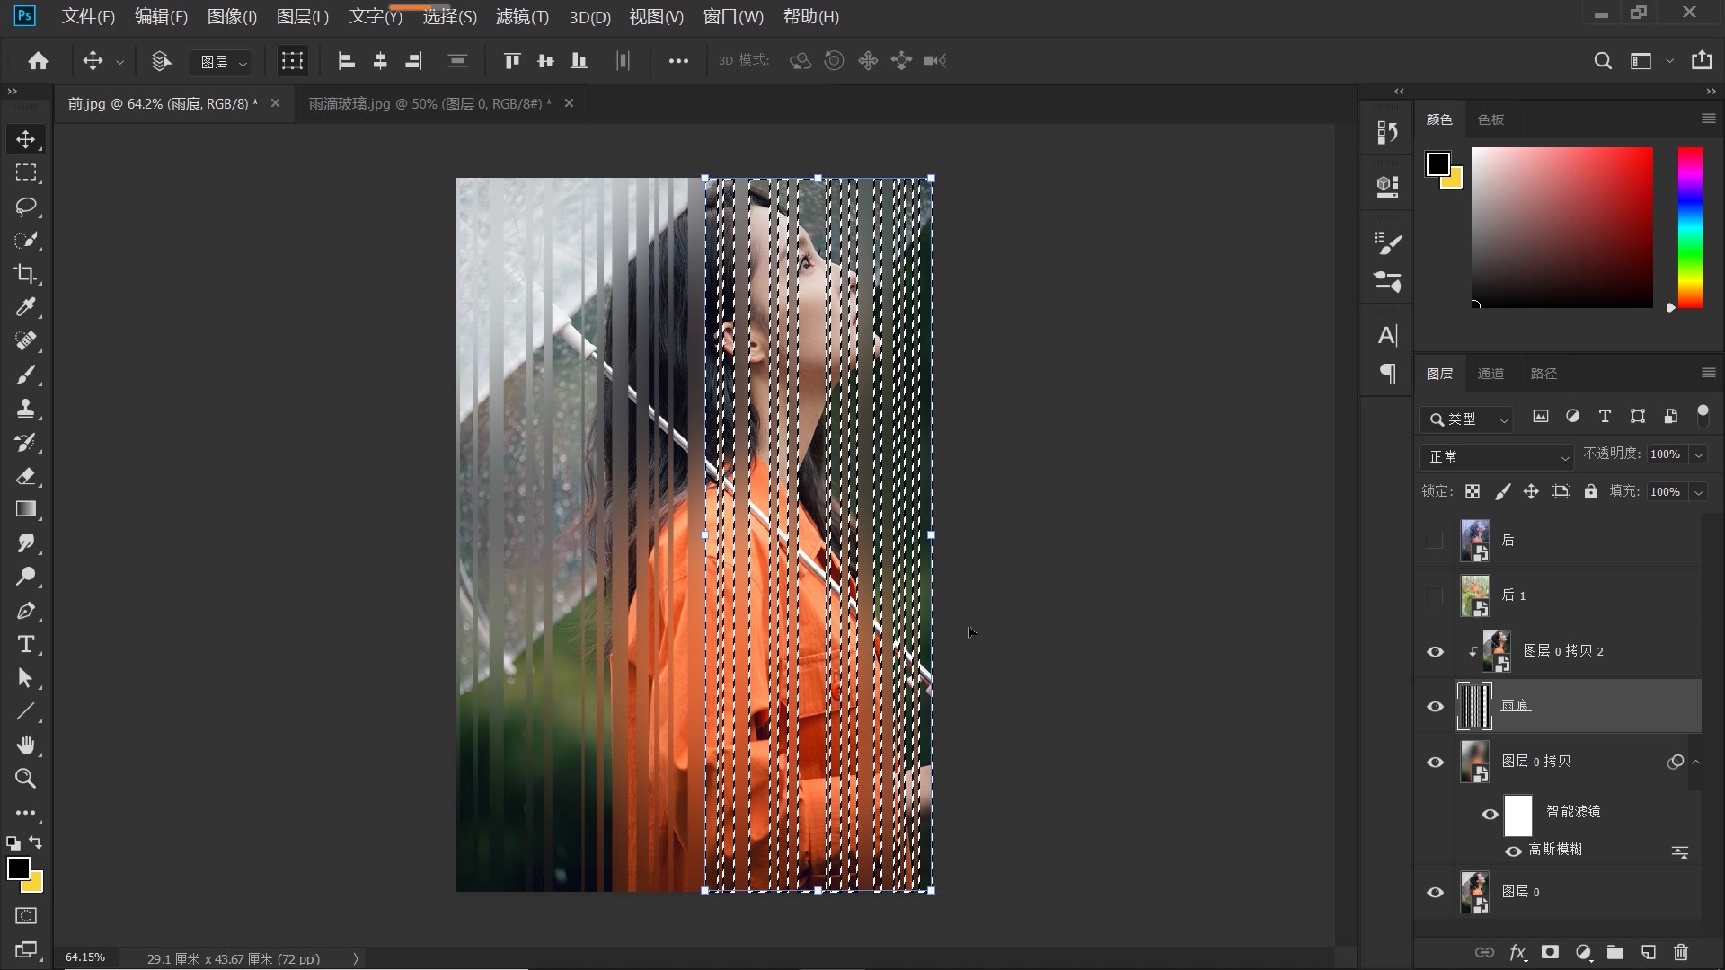Open the workspace switcher dropdown arrow

(x=1669, y=60)
